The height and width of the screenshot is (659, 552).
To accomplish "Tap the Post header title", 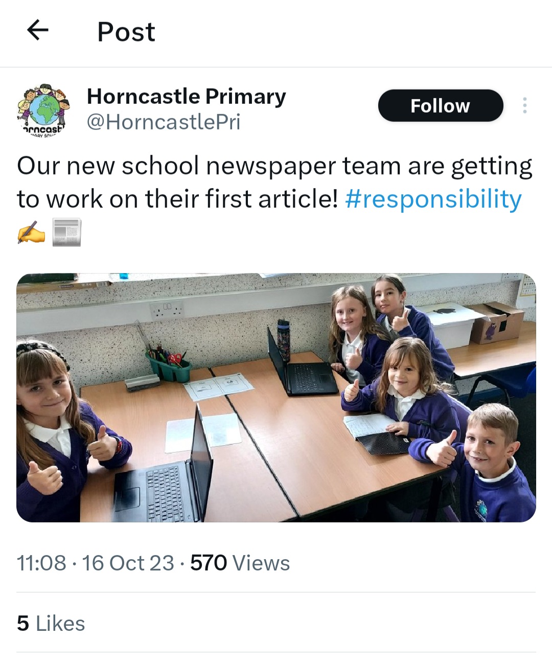I will pos(126,32).
